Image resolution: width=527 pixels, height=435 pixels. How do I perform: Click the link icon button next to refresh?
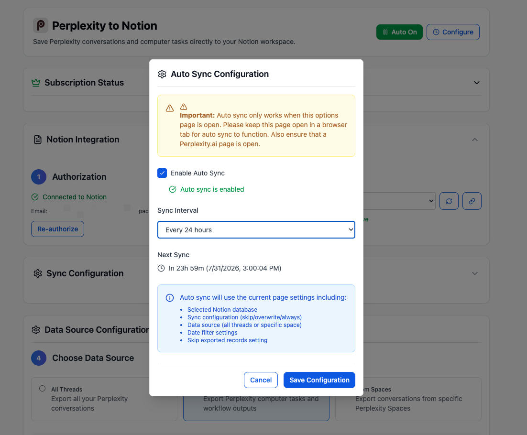click(x=472, y=201)
